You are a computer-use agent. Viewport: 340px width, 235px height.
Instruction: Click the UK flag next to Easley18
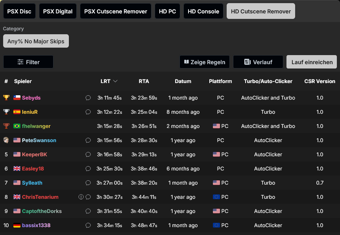click(17, 168)
